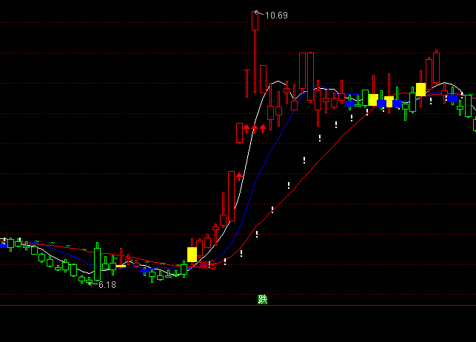Select the 6.18 low price label

tap(107, 284)
